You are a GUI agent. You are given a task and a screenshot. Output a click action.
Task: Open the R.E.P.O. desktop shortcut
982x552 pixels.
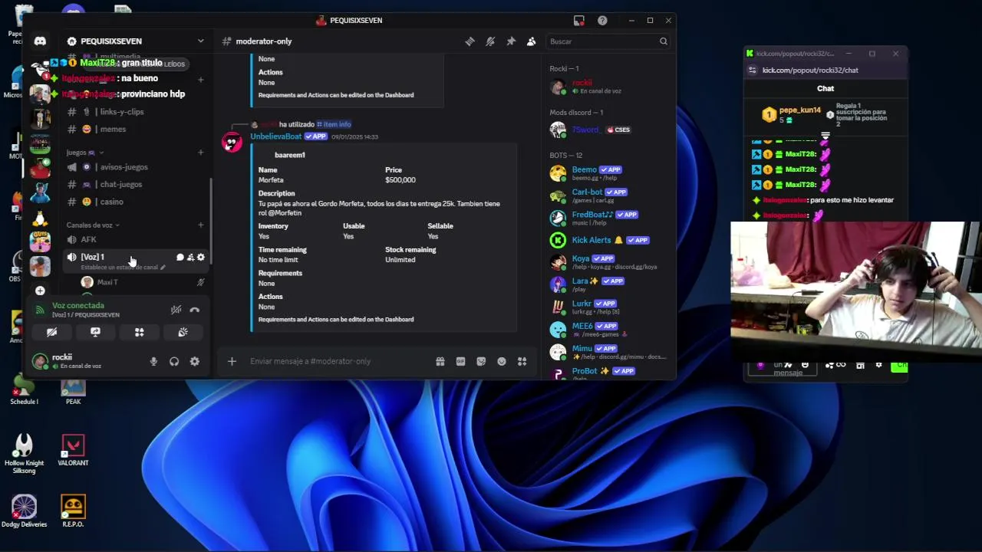pos(73,511)
